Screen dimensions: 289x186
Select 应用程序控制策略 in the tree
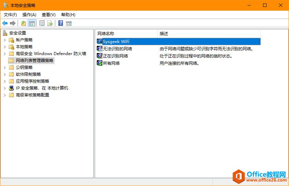(x=32, y=81)
